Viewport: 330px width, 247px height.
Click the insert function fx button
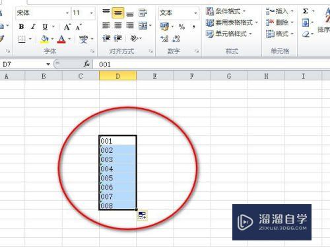coord(86,64)
